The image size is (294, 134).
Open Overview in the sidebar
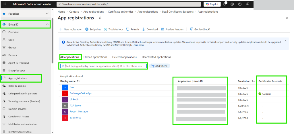click(x=13, y=32)
